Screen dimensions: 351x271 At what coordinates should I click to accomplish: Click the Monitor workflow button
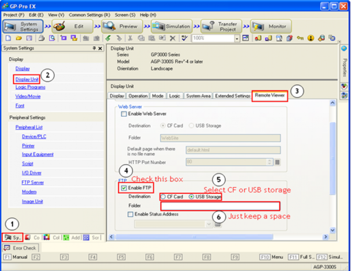tap(271, 26)
